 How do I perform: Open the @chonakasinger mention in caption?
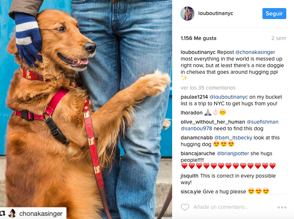[x=255, y=52]
